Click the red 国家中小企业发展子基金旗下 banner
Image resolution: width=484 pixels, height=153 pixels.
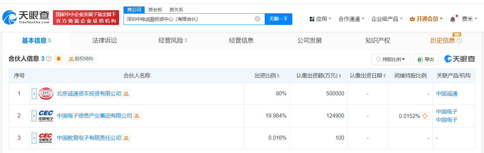(86, 17)
